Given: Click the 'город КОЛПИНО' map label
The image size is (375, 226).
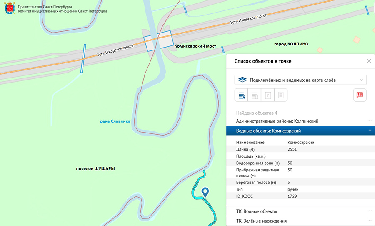Looking at the screenshot, I should [291, 44].
